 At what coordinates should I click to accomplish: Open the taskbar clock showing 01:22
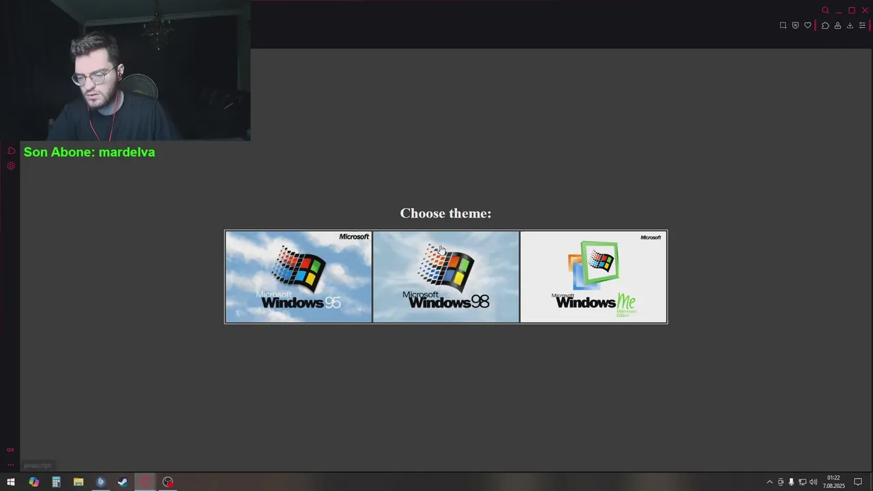click(x=833, y=482)
